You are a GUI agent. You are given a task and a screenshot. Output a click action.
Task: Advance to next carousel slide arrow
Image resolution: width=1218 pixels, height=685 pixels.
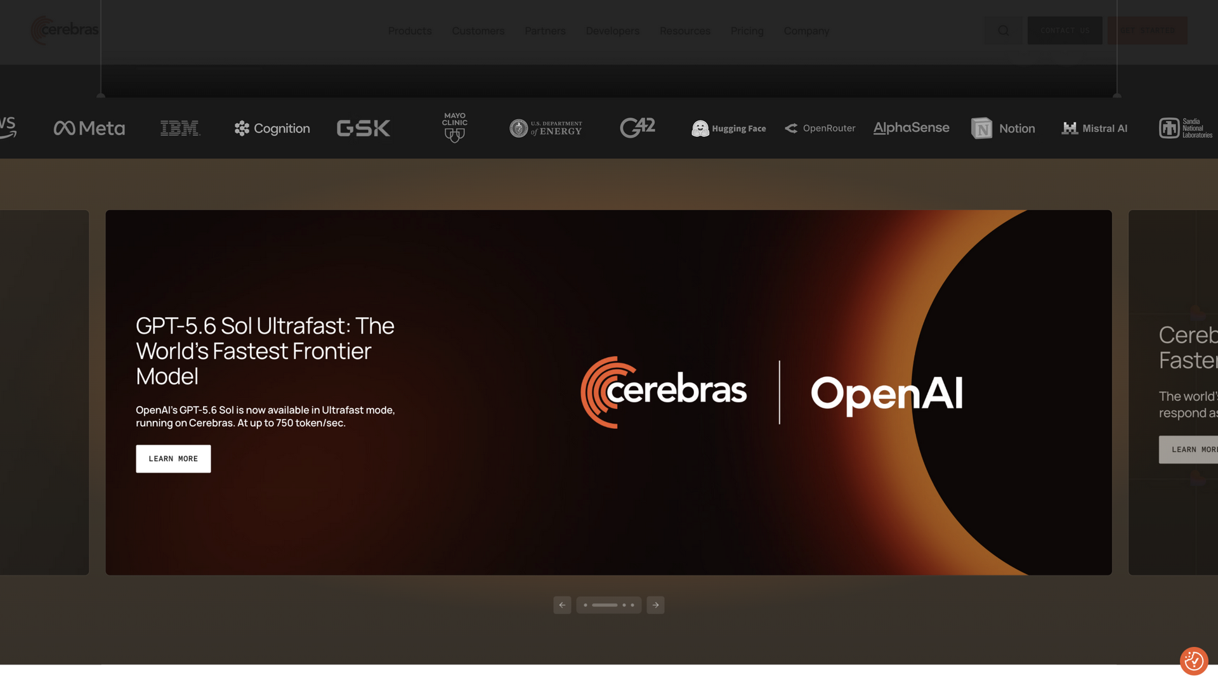pos(655,605)
